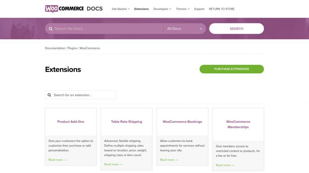309x173 pixels.
Task: Click Read more under WooCommerce Bookings
Action: pos(169,160)
